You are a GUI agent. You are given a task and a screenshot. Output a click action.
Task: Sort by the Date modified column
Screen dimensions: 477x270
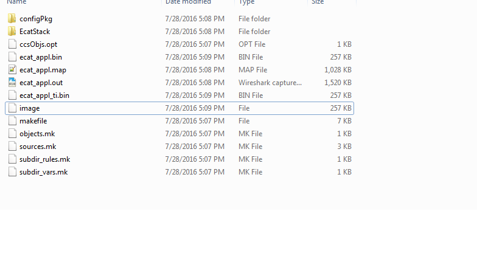[x=188, y=2]
